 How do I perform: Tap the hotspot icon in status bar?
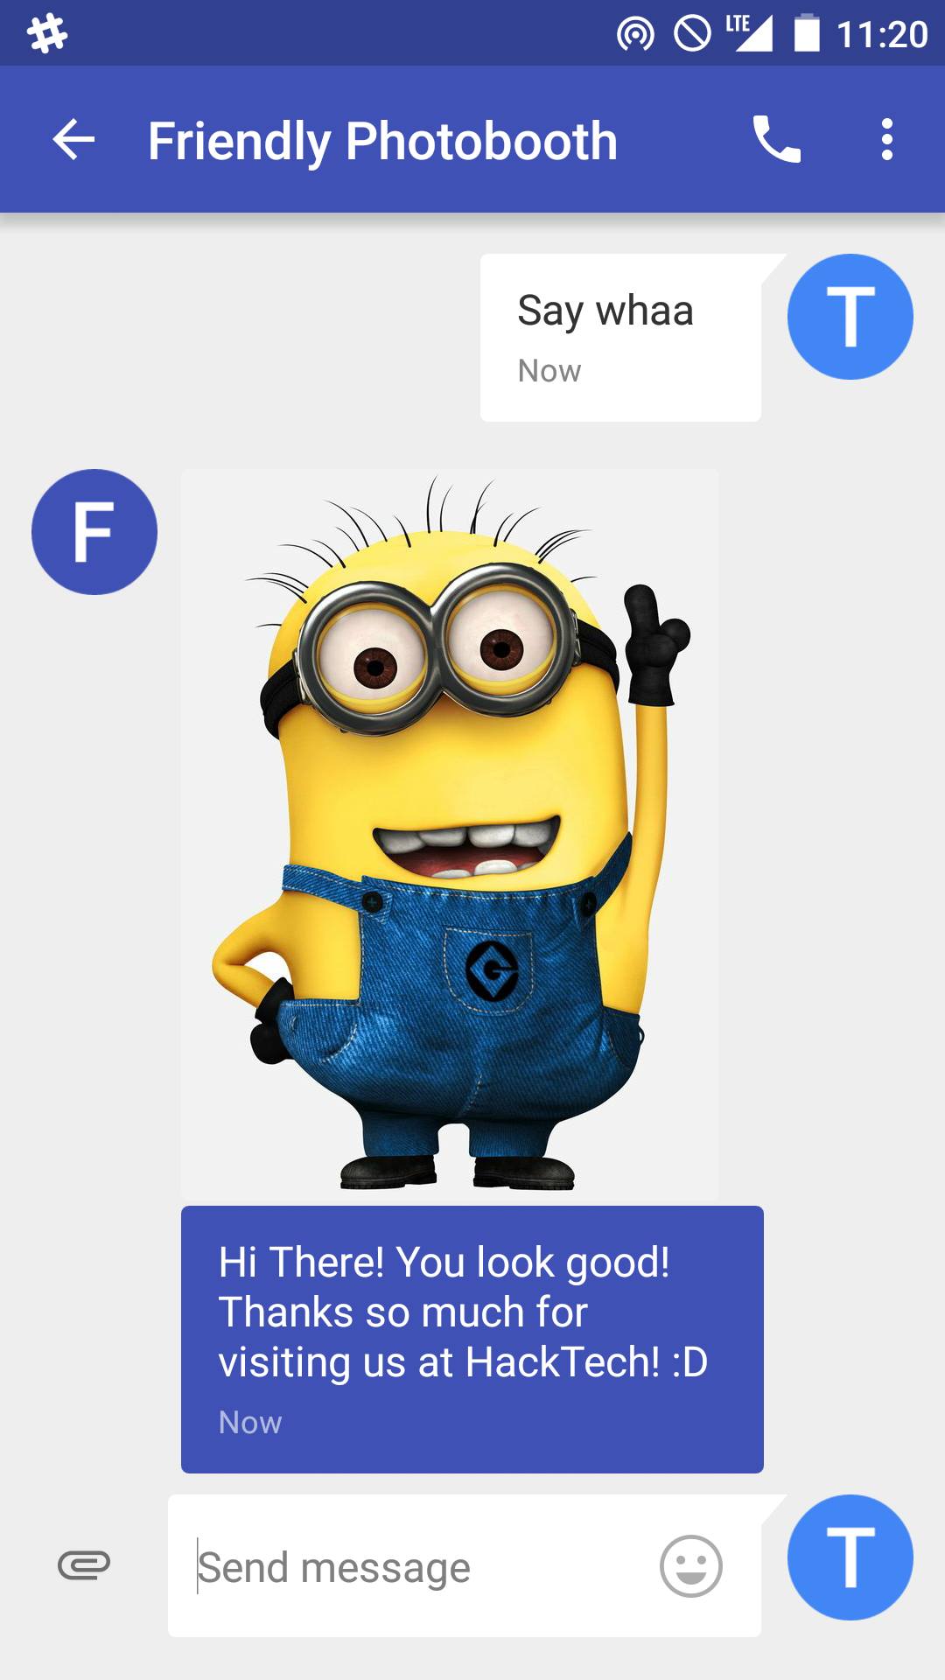(x=635, y=34)
